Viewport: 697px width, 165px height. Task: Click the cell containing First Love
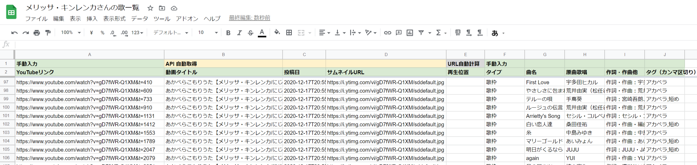[x=545, y=82]
